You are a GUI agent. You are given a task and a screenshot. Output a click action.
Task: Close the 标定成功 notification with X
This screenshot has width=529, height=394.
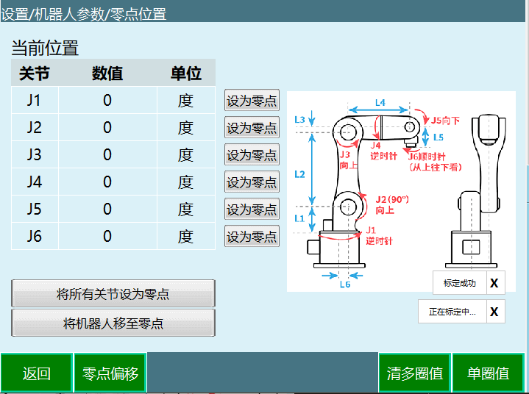pos(494,283)
